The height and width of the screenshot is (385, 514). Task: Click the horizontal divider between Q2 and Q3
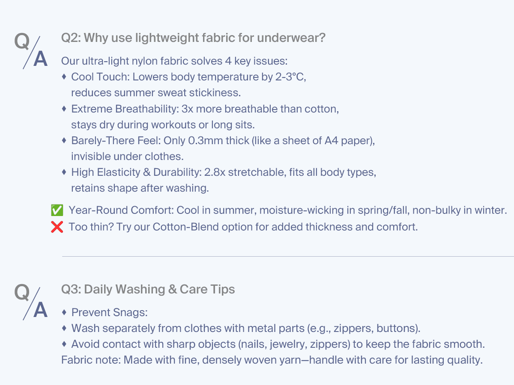(288, 257)
